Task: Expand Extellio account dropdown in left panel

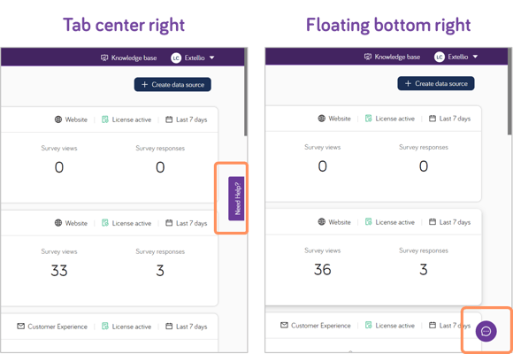Action: point(199,58)
